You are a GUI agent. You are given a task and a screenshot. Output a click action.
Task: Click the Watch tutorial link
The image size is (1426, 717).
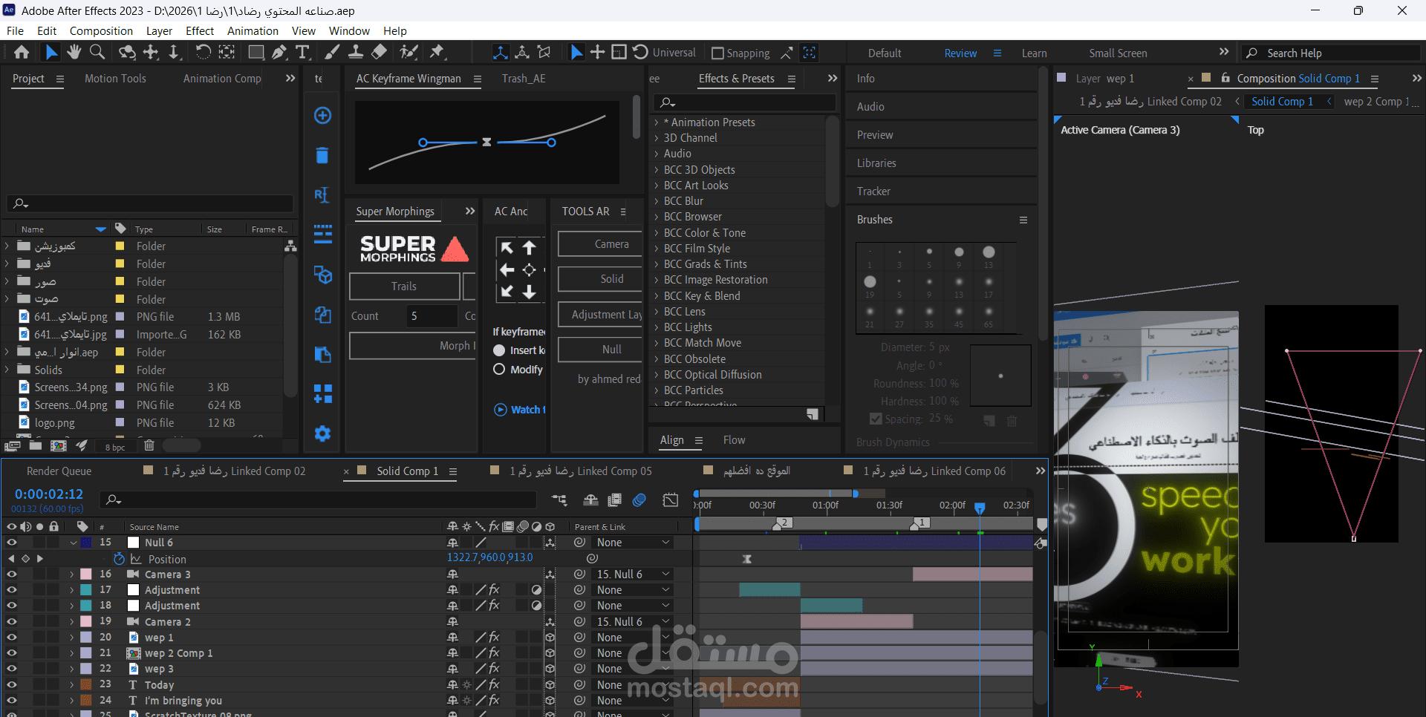point(520,410)
